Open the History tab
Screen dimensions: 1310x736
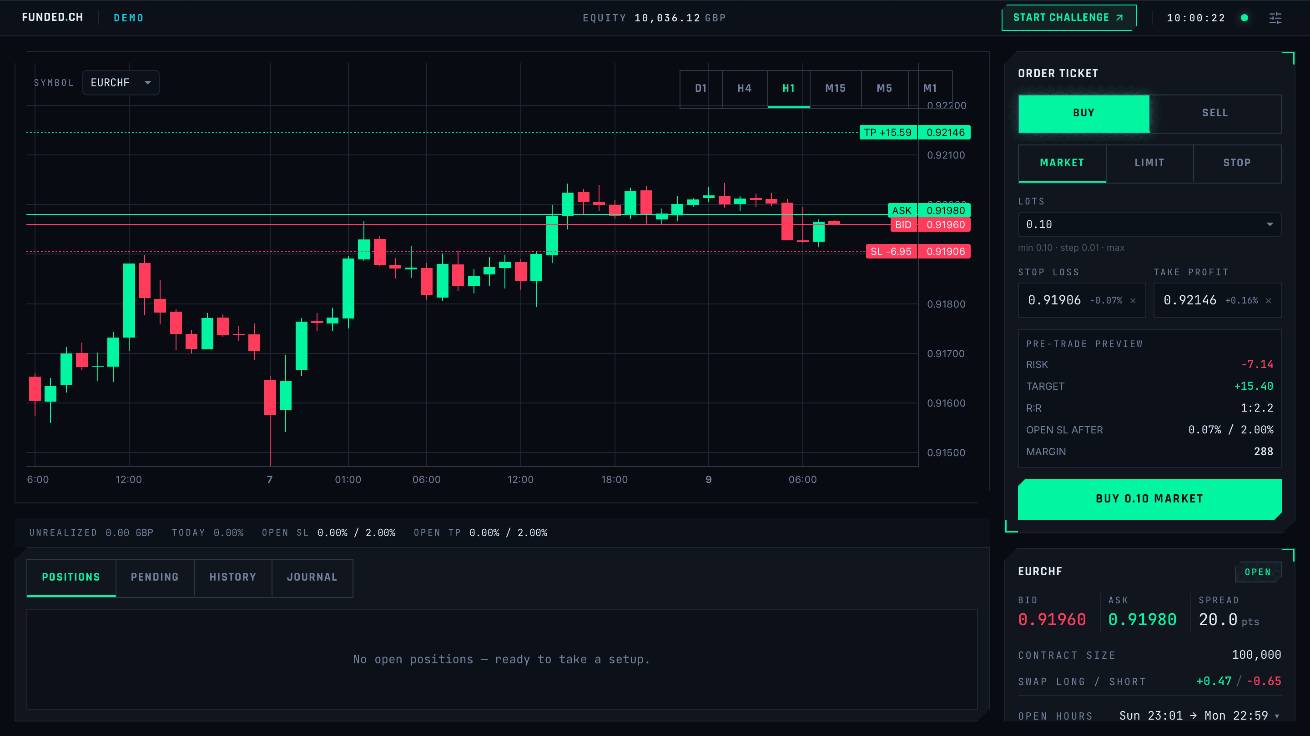click(233, 577)
